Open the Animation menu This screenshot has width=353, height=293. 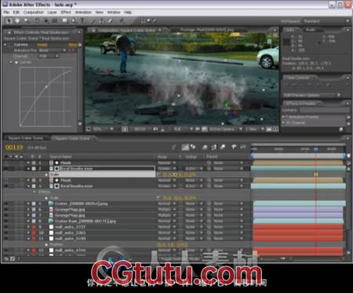point(83,13)
